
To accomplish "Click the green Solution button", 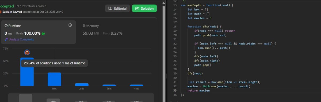I will pyautogui.click(x=144, y=9).
